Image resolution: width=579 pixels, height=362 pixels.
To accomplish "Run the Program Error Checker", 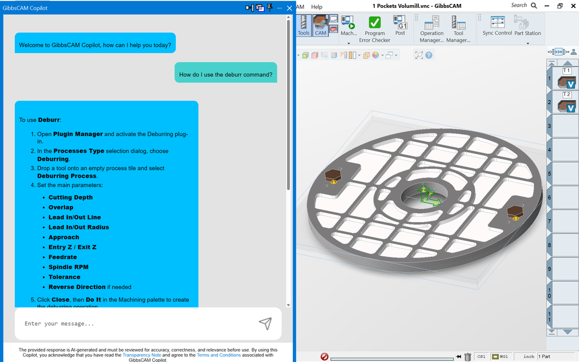I will coord(374,29).
